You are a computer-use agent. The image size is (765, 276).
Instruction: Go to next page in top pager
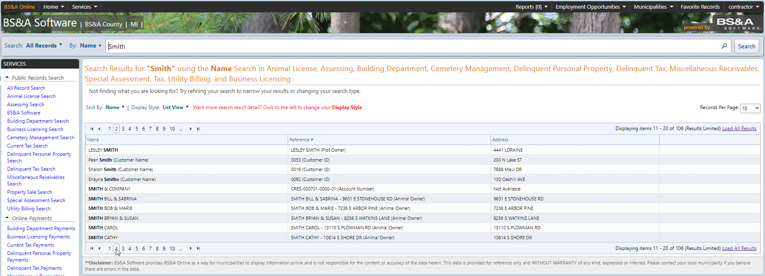tap(191, 129)
